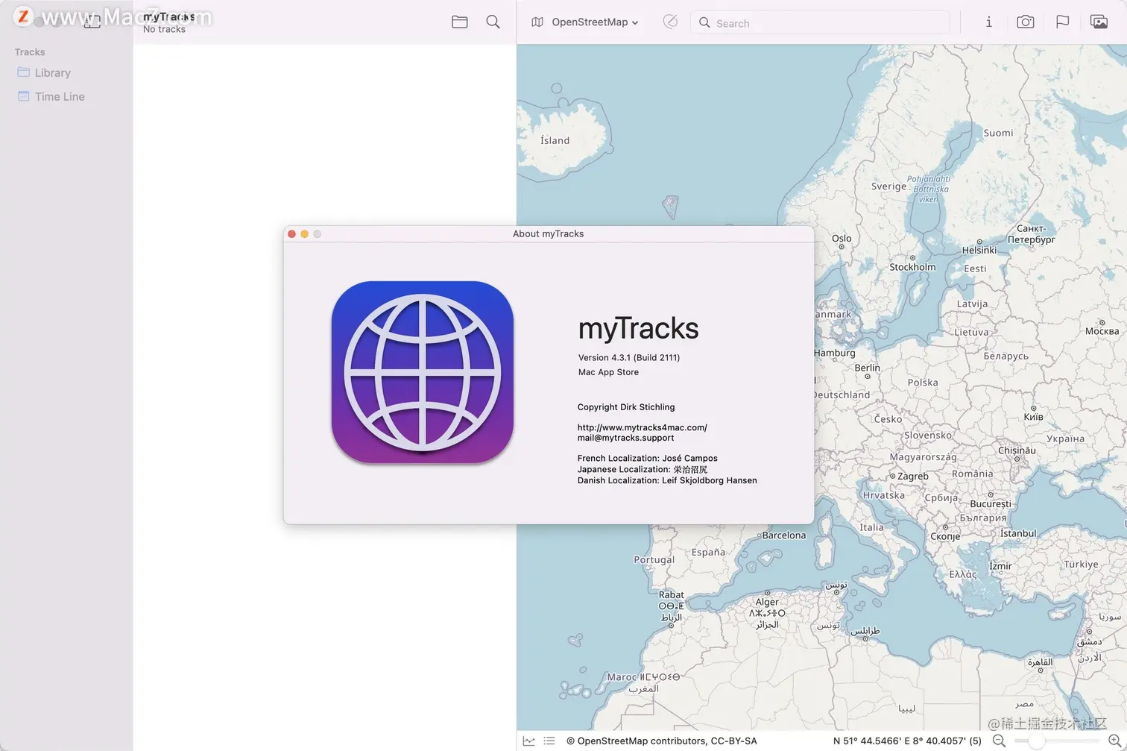
Task: Click the magnifier inside the Search field
Action: click(704, 23)
